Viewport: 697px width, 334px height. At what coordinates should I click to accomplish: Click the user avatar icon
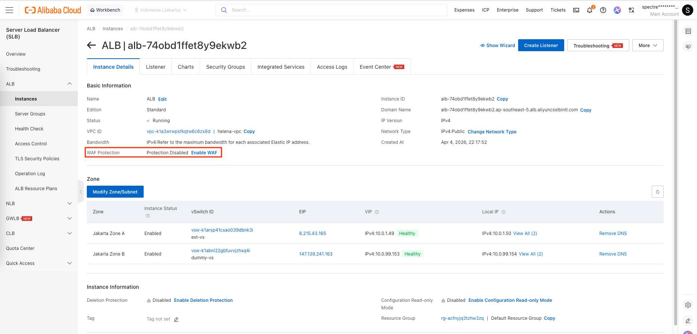687,10
